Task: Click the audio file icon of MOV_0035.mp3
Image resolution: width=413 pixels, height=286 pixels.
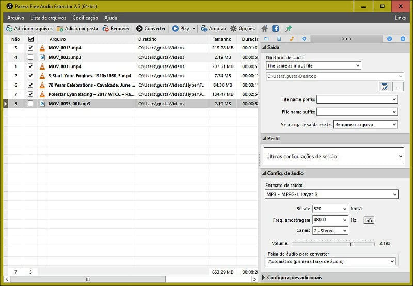Action: 42,57
